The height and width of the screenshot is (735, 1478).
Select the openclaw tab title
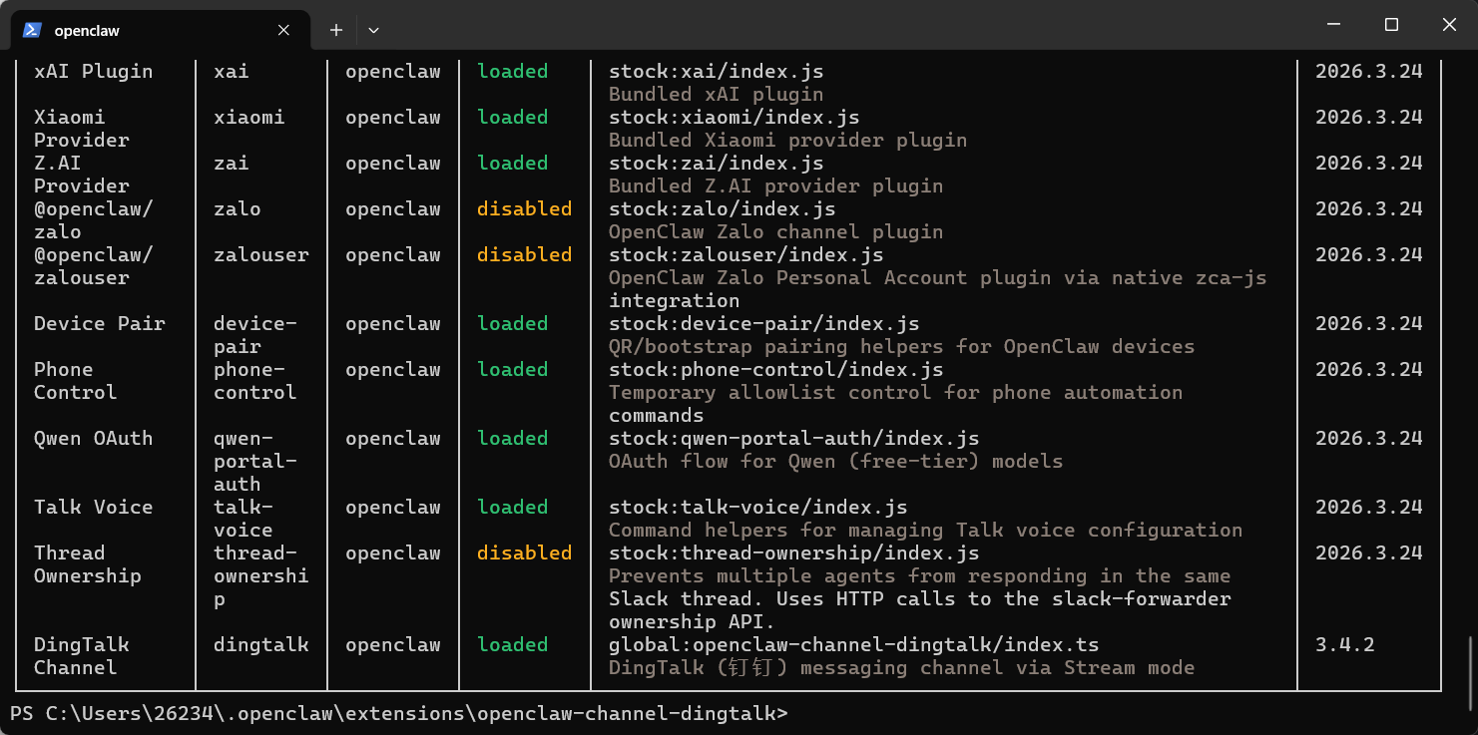tap(87, 30)
